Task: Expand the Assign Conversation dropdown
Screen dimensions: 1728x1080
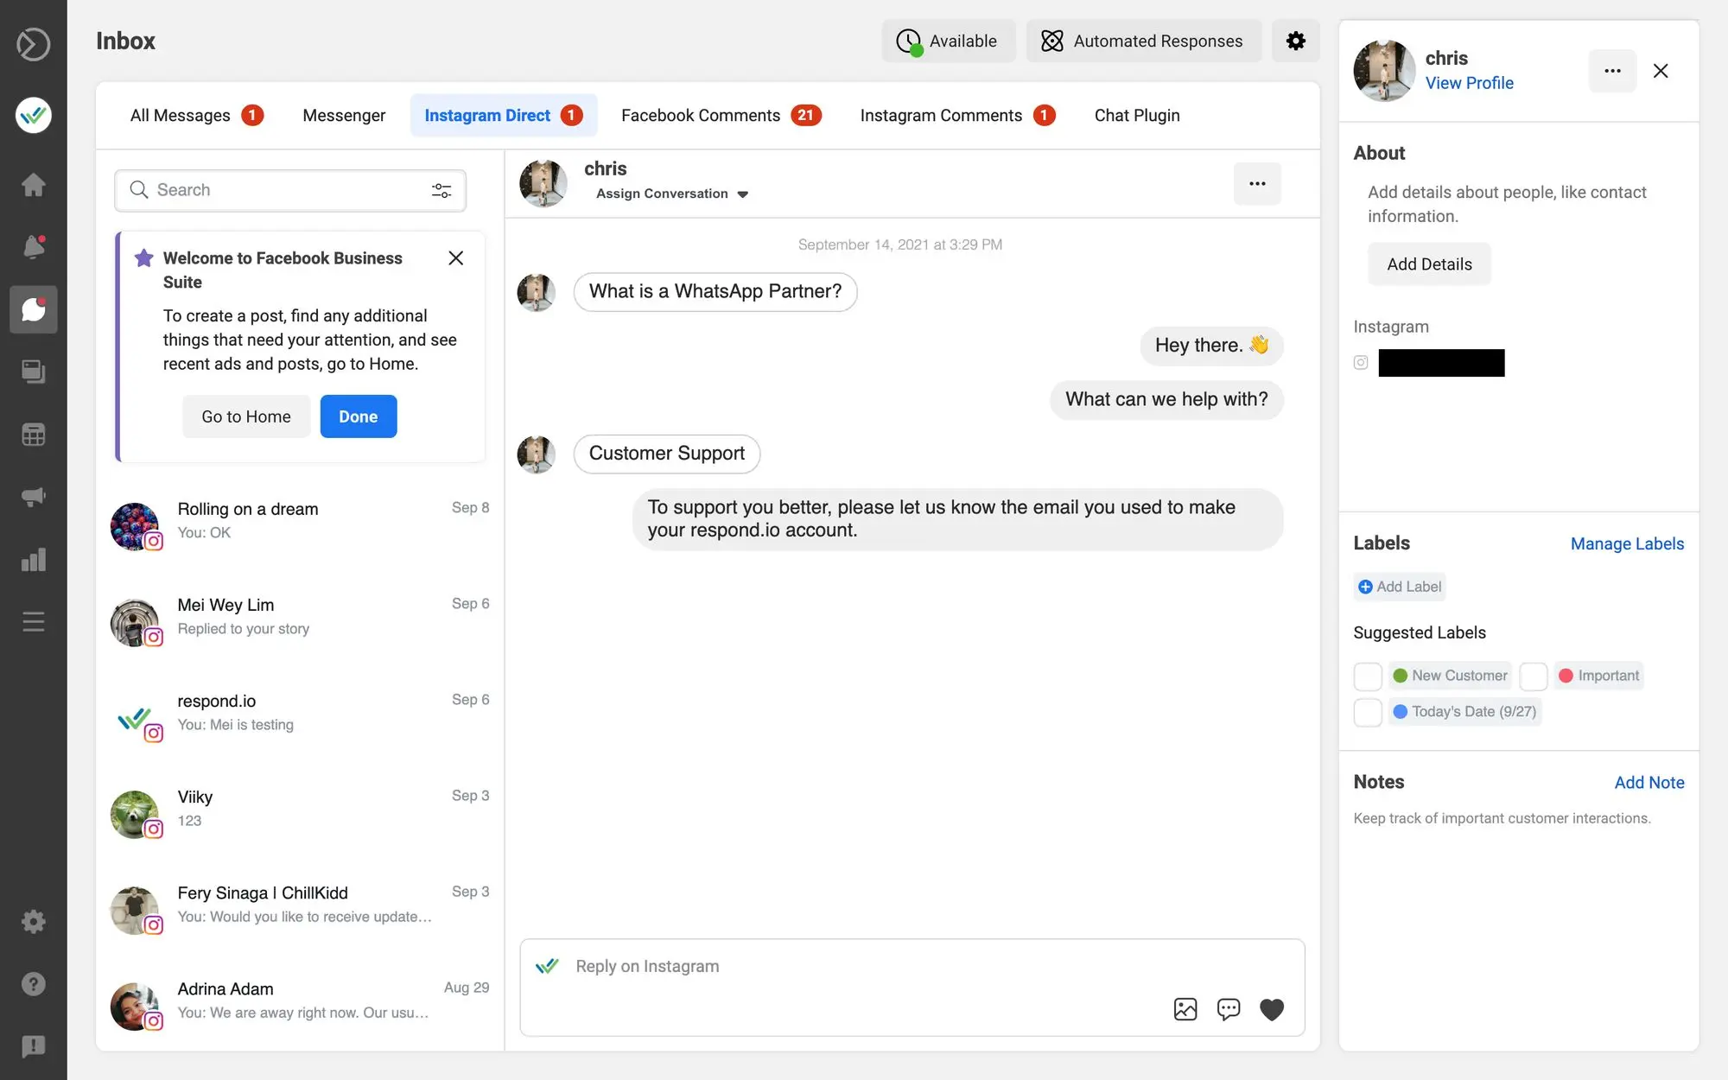Action: [671, 194]
